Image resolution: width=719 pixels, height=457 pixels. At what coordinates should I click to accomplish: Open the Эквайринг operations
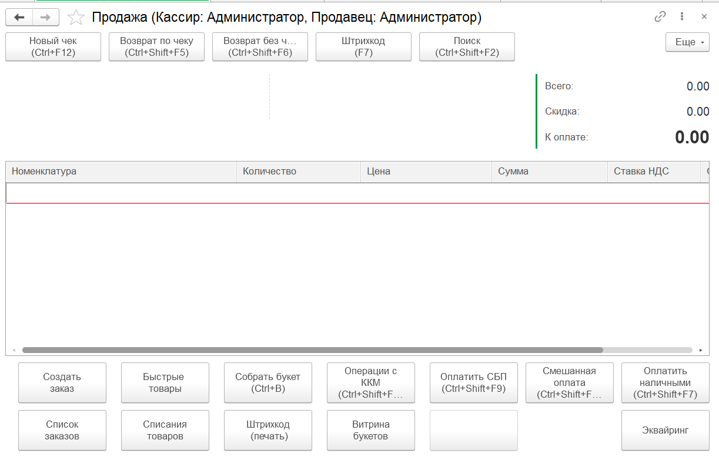[665, 430]
